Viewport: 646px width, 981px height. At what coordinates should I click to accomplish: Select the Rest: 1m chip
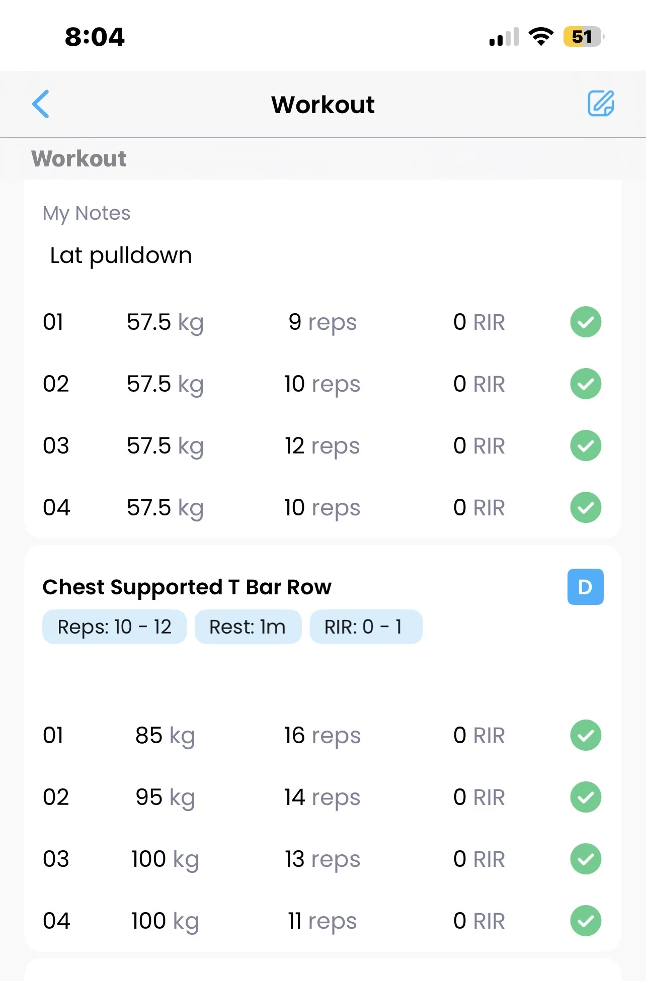point(248,627)
